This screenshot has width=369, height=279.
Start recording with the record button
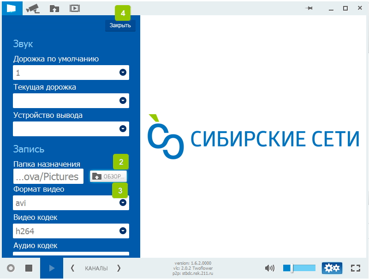coord(11,268)
